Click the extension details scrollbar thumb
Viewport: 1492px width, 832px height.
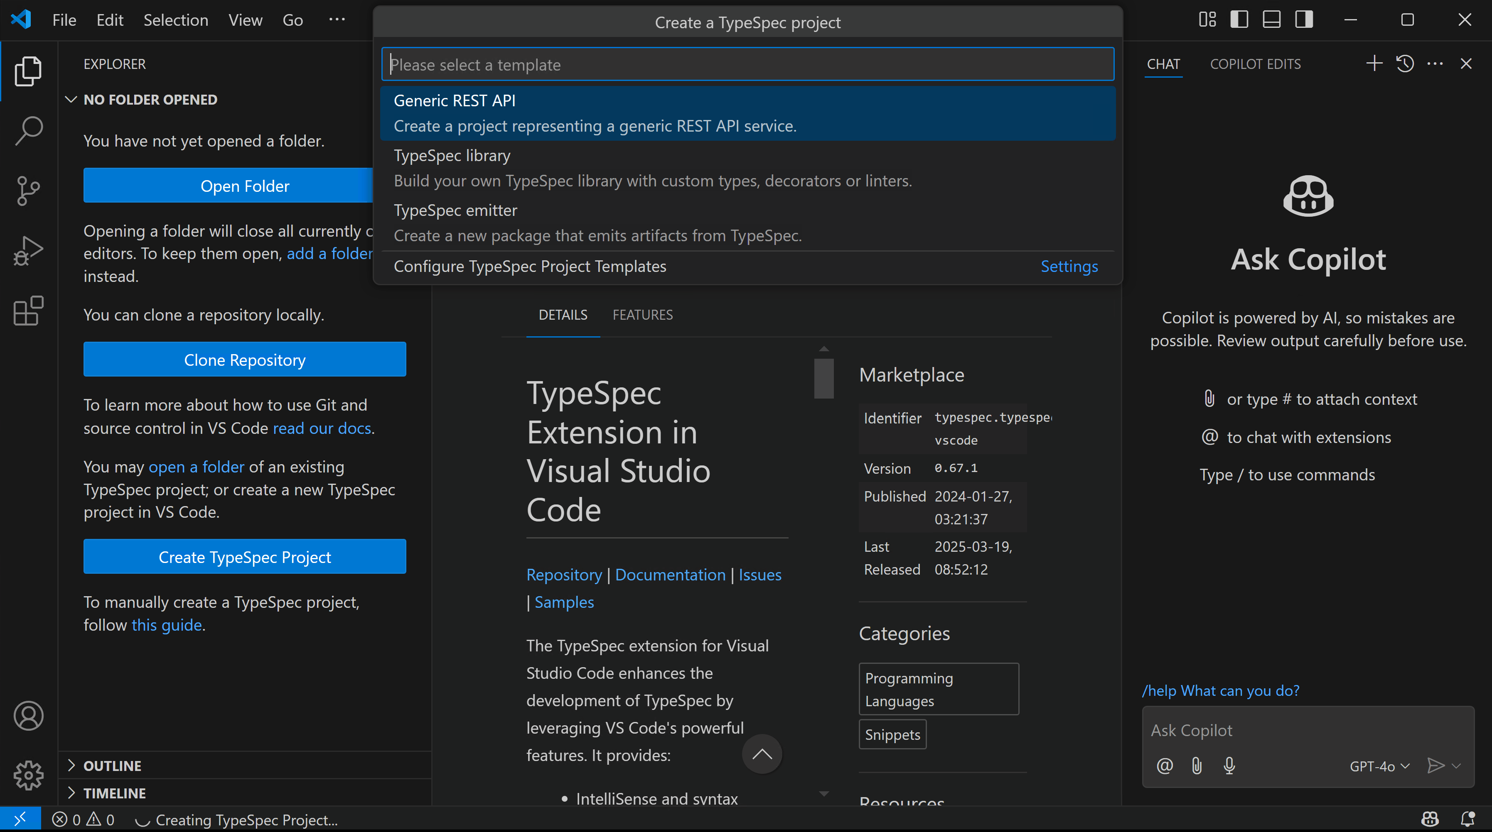point(823,378)
